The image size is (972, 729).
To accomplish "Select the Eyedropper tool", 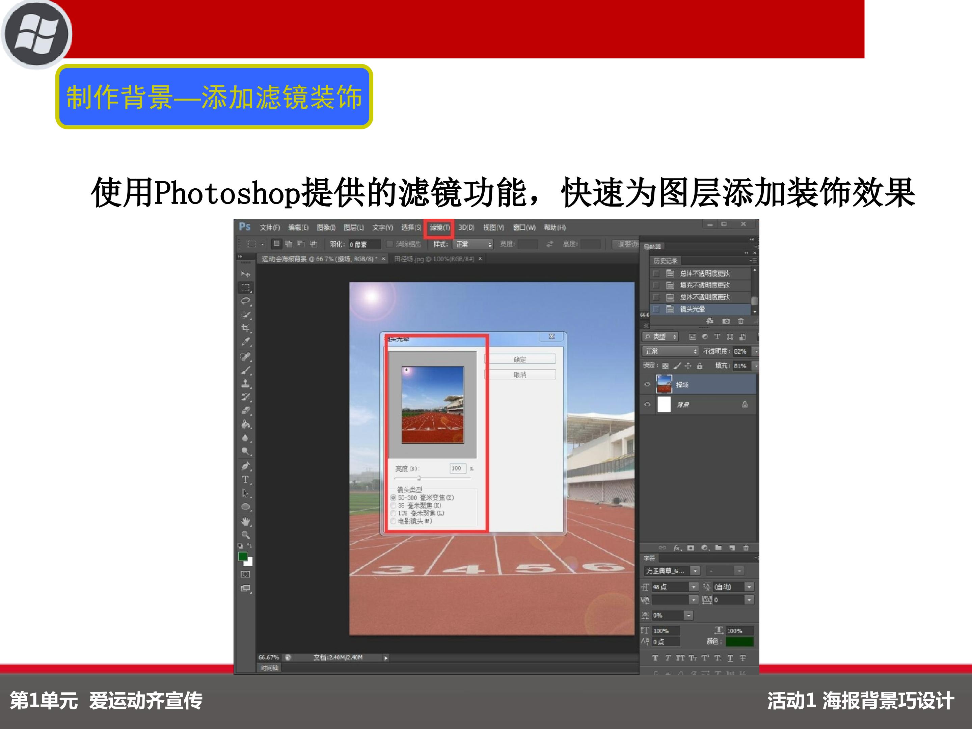I will click(245, 342).
